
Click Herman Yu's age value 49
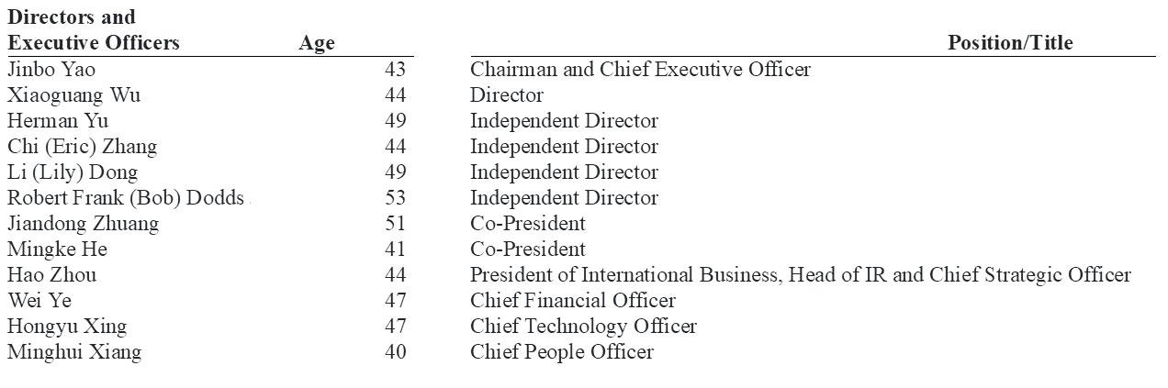click(395, 121)
